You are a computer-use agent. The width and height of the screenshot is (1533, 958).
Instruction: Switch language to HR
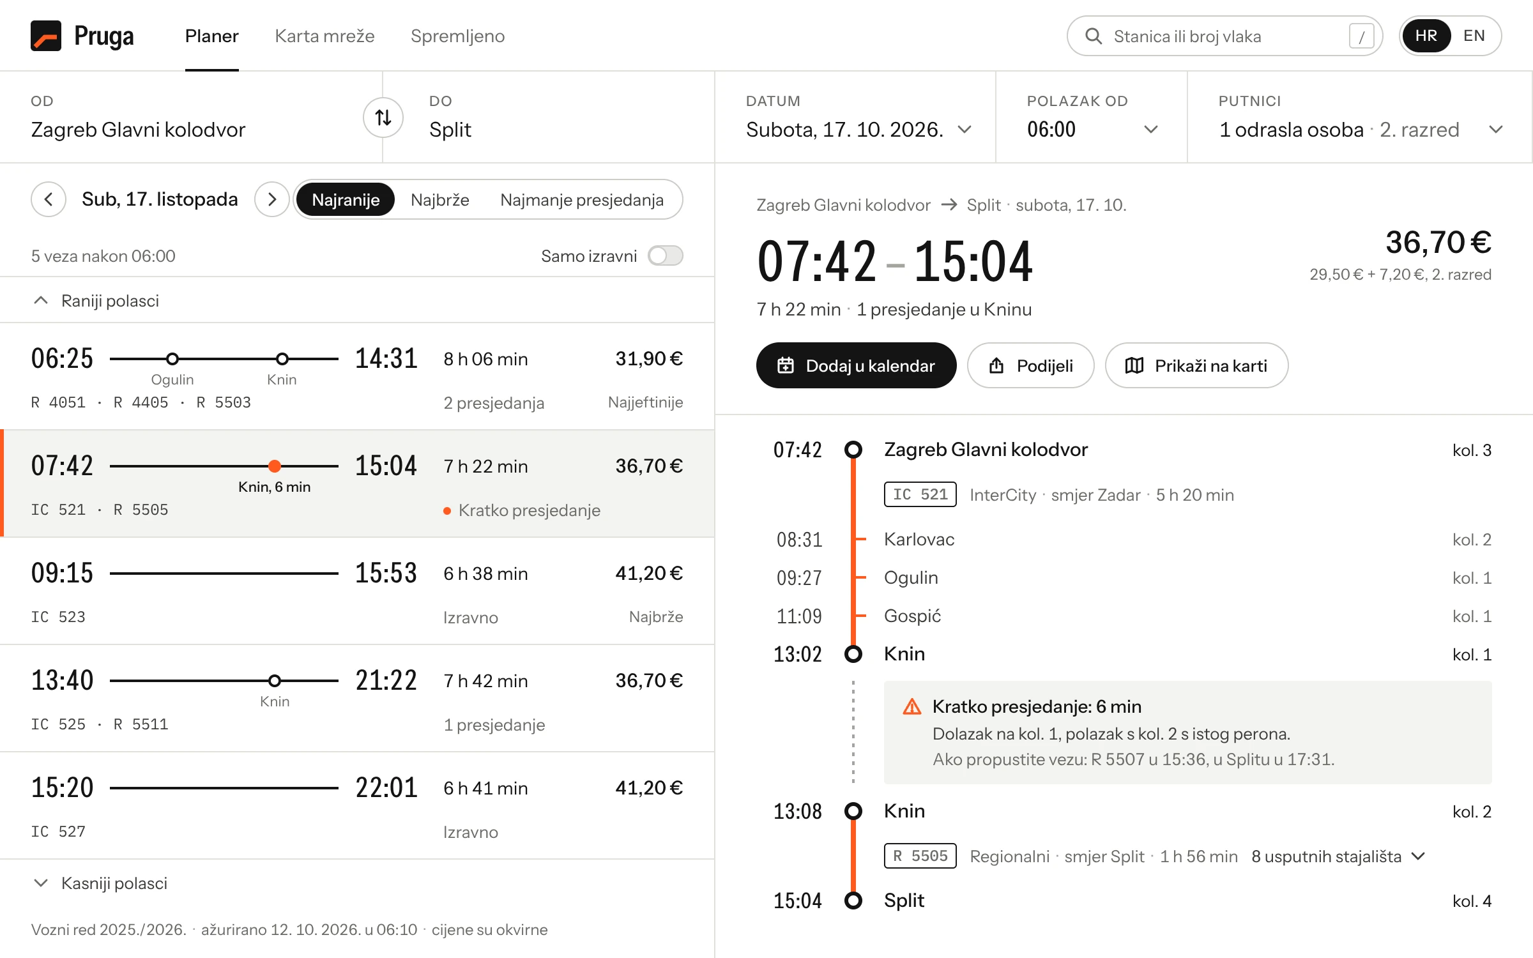click(1426, 36)
